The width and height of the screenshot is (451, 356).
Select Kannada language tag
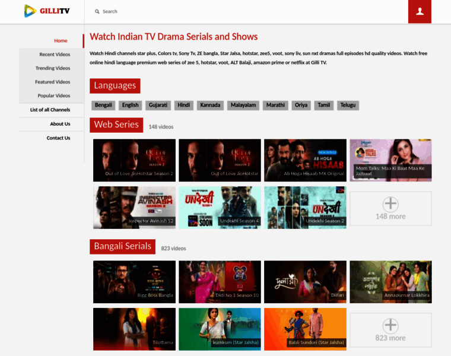click(x=210, y=105)
